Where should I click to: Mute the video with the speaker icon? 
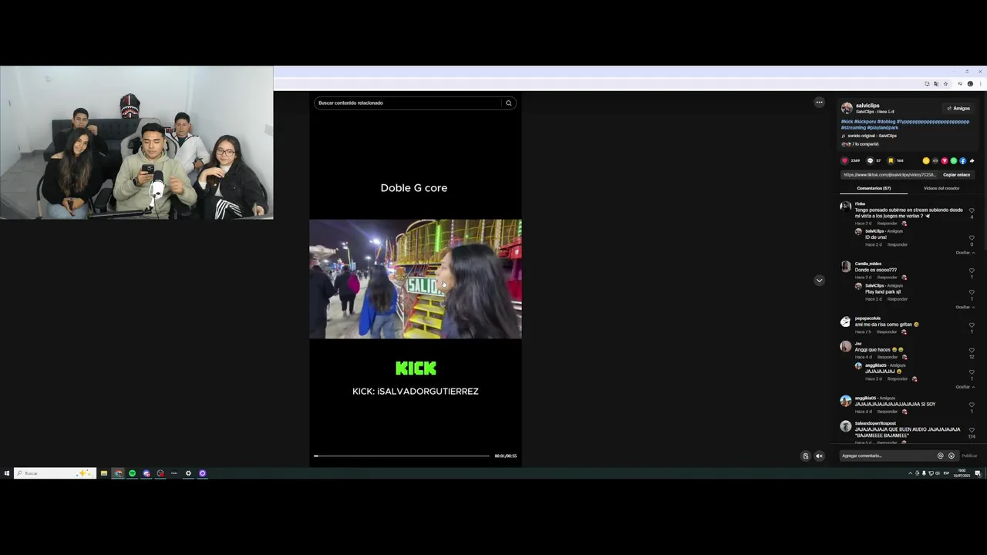(x=819, y=456)
